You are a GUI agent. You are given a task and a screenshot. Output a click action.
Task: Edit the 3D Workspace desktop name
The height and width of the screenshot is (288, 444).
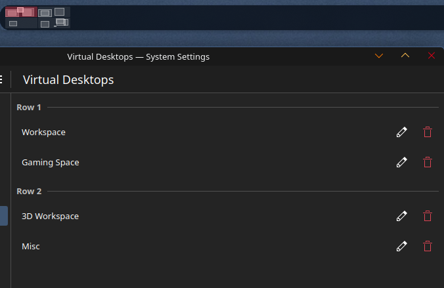pyautogui.click(x=401, y=216)
